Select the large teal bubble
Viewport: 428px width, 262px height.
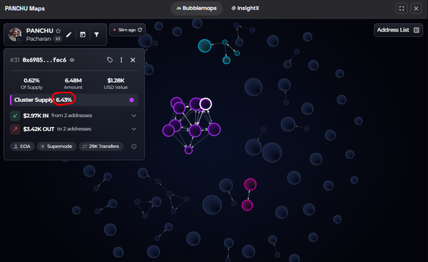tap(205, 45)
